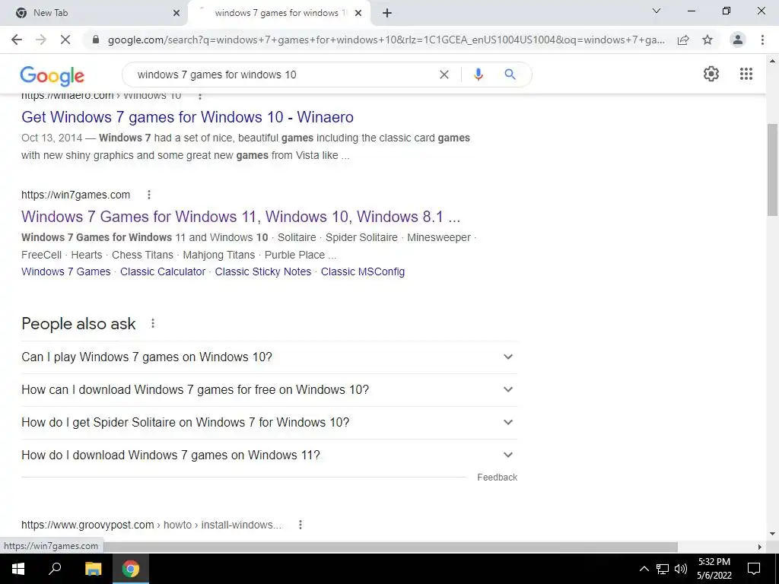Image resolution: width=779 pixels, height=584 pixels.
Task: Open the Google apps grid
Action: pyautogui.click(x=746, y=74)
